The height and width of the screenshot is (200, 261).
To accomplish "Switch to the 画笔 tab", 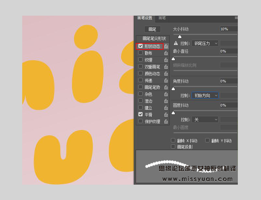I will [x=162, y=18].
